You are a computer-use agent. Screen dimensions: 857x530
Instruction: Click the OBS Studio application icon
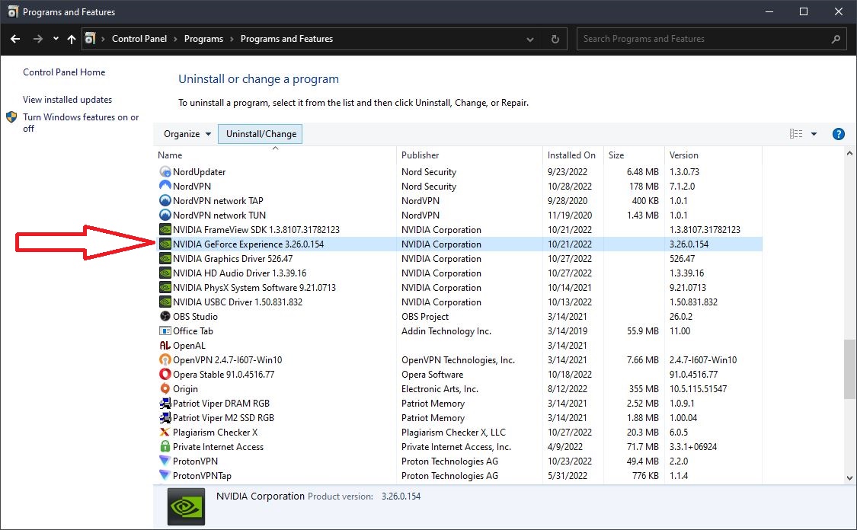coord(167,316)
